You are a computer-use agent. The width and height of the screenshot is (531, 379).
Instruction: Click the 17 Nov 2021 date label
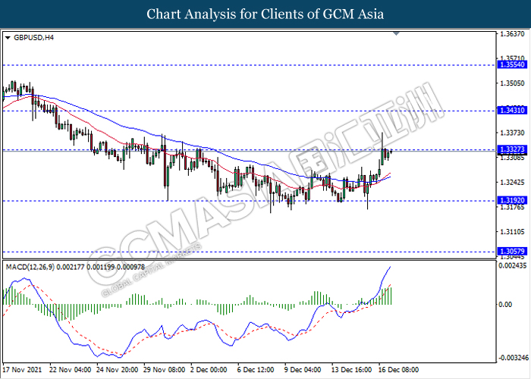[x=22, y=370]
